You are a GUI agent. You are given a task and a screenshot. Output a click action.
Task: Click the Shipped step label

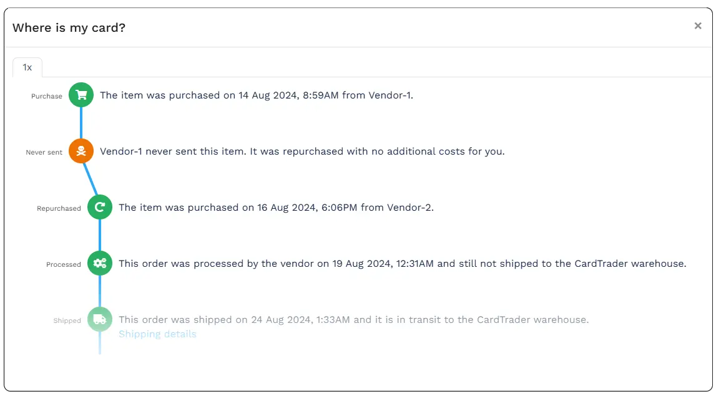point(67,320)
